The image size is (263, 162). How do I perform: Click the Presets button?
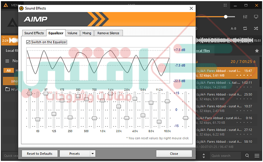click(75, 153)
